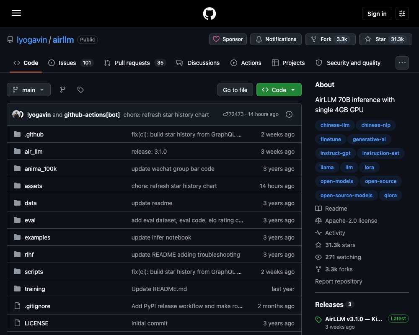Viewport: 419px width, 335px height.
Task: Click the chinese-llm topic tag
Action: (335, 125)
